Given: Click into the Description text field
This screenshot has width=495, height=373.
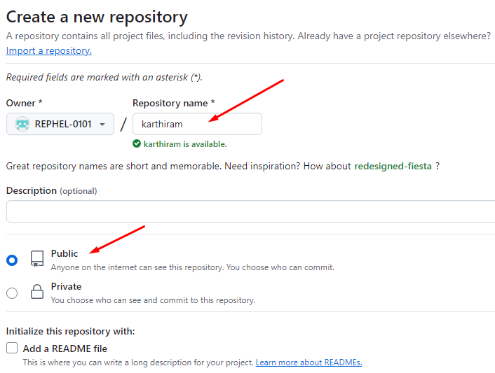Looking at the screenshot, I should pyautogui.click(x=250, y=211).
